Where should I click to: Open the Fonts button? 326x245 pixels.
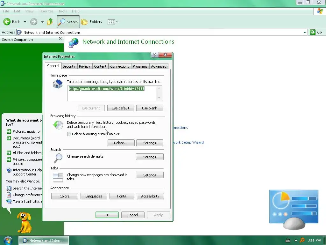(x=122, y=196)
